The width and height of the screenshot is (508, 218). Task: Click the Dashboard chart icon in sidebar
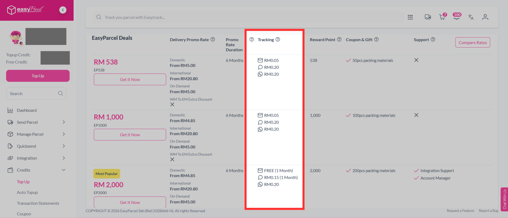click(x=10, y=110)
